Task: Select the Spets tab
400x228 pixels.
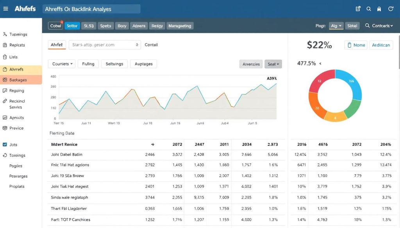Action: [105, 26]
